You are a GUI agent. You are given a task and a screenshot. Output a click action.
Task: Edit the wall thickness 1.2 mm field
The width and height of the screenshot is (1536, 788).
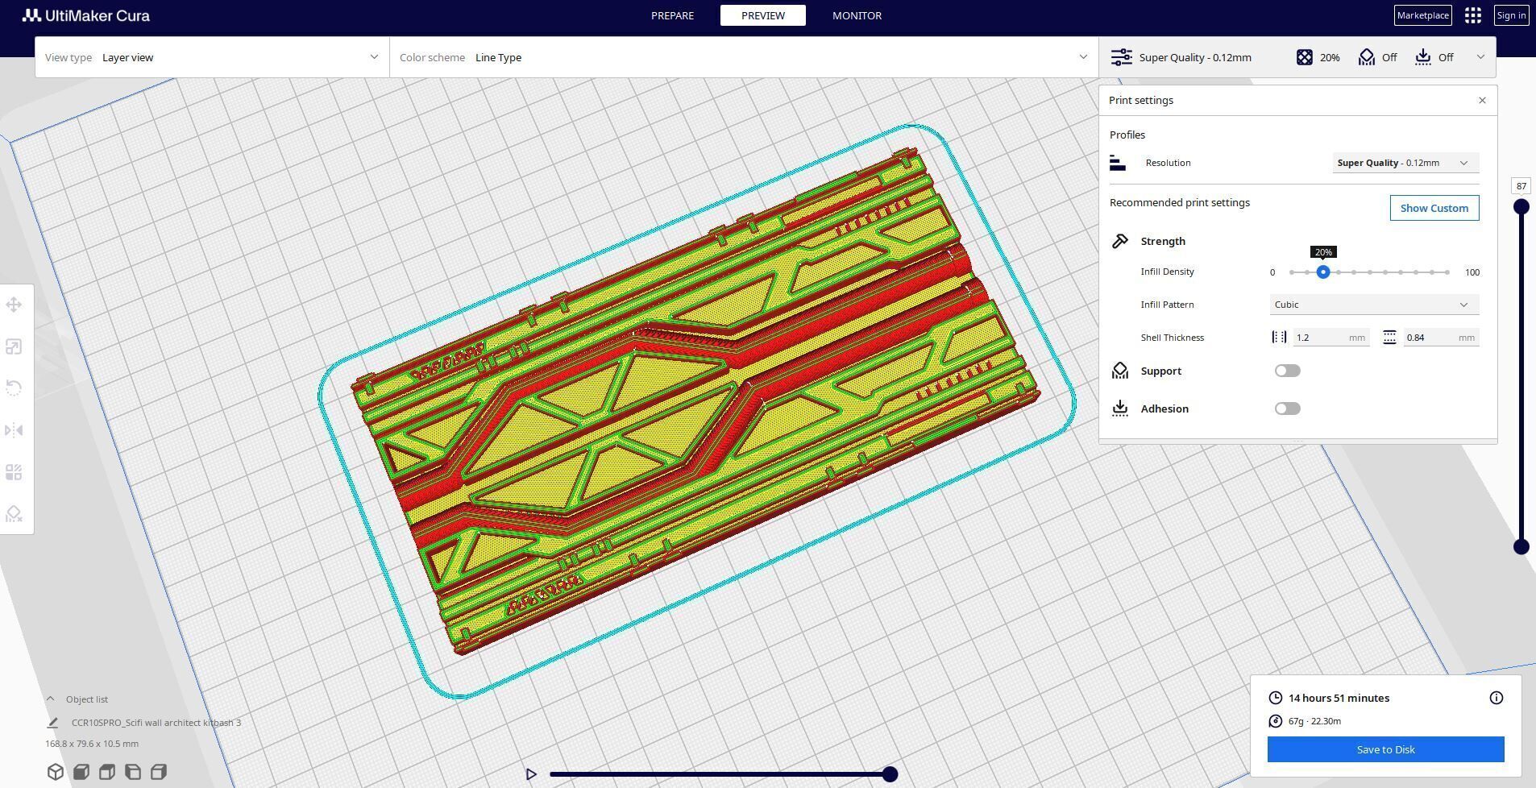coord(1331,338)
